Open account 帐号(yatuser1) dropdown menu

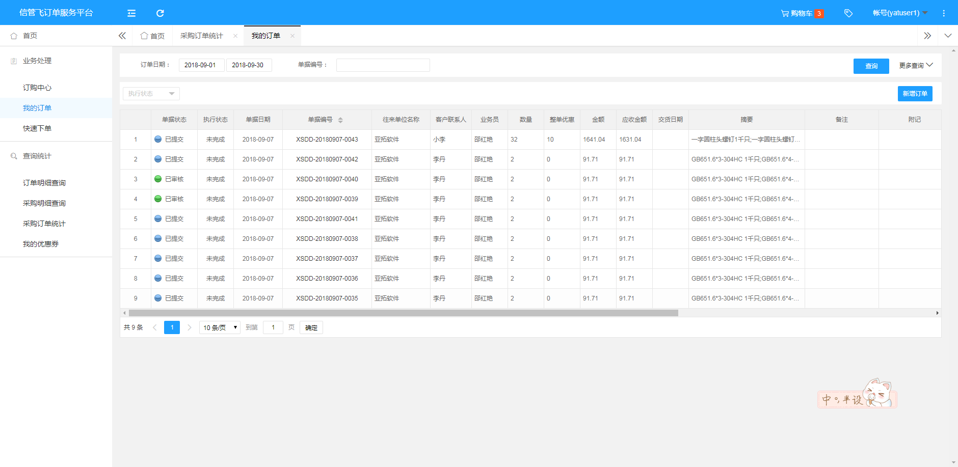(900, 13)
